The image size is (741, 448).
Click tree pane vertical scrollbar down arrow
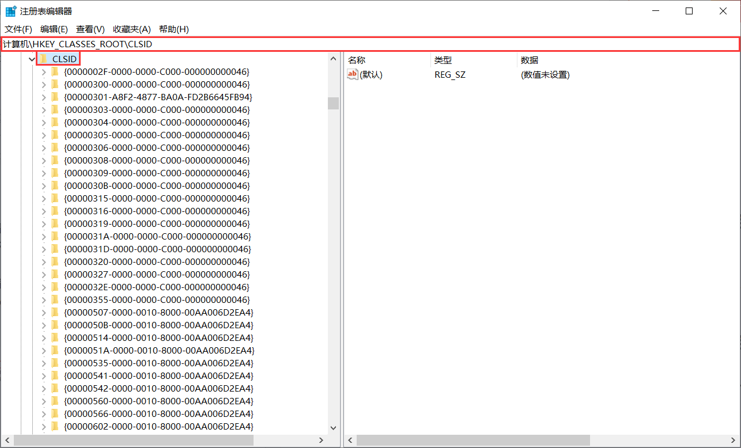(333, 428)
